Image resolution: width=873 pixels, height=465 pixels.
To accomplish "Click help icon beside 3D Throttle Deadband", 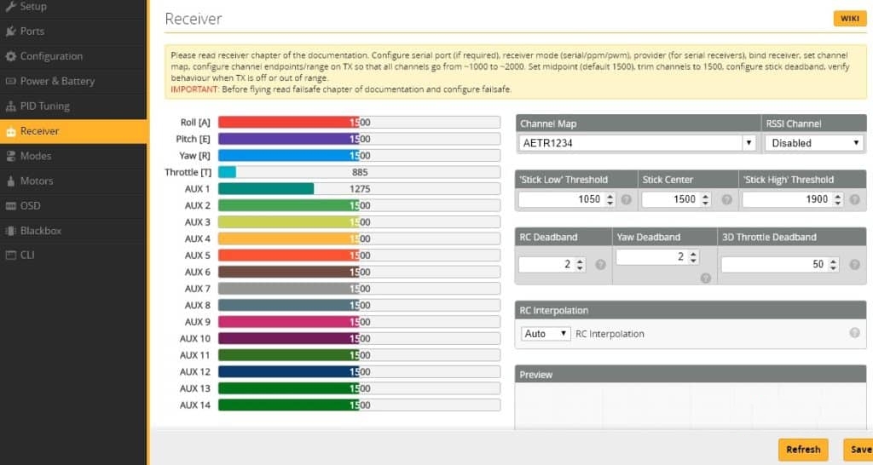I will [854, 265].
